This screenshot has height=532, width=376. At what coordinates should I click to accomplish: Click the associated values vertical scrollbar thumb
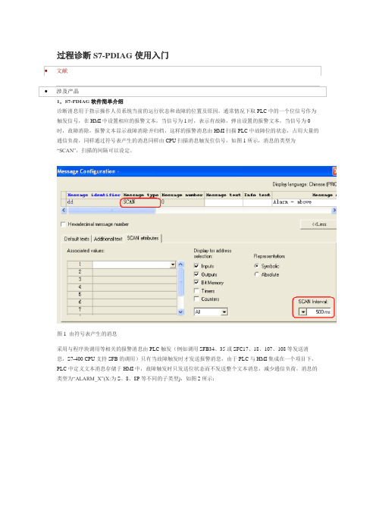tap(181, 281)
